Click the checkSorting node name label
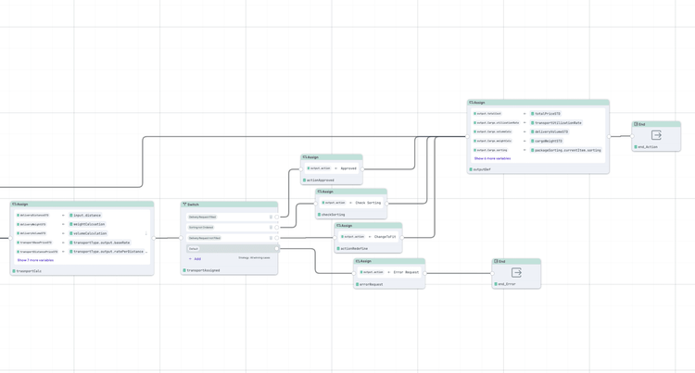 333,215
